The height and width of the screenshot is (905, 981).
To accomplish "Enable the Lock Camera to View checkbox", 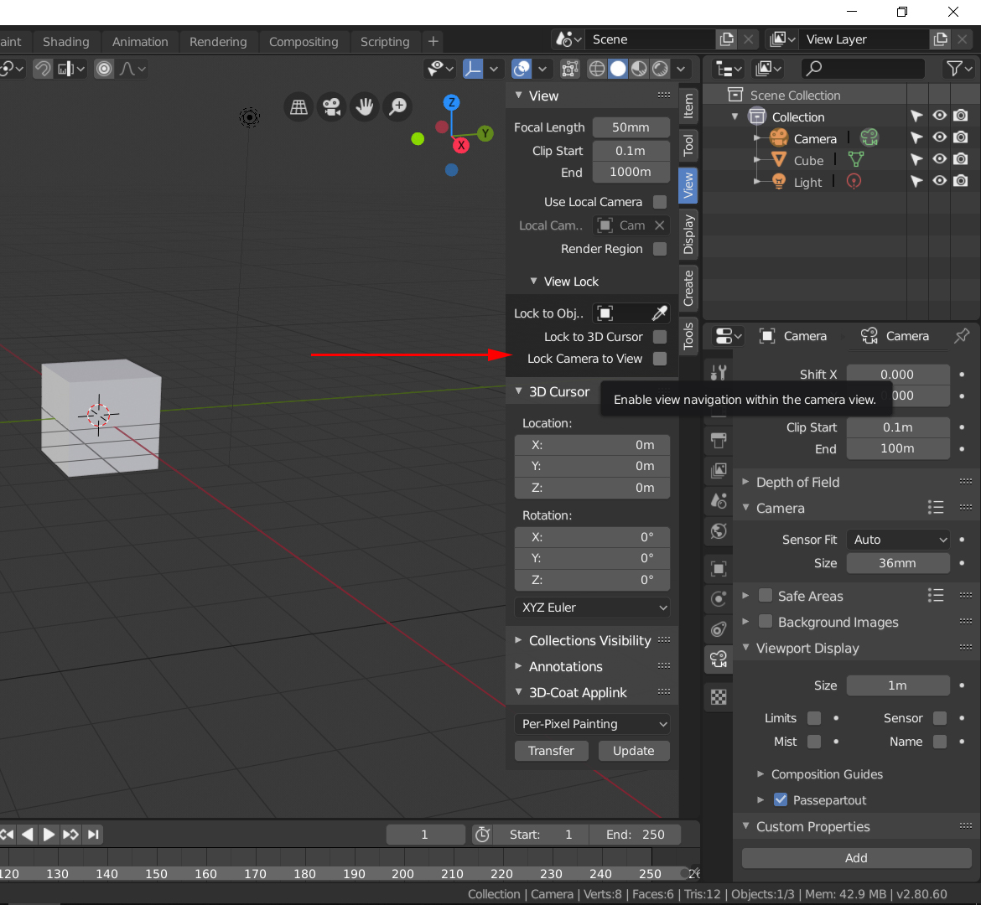I will point(661,359).
